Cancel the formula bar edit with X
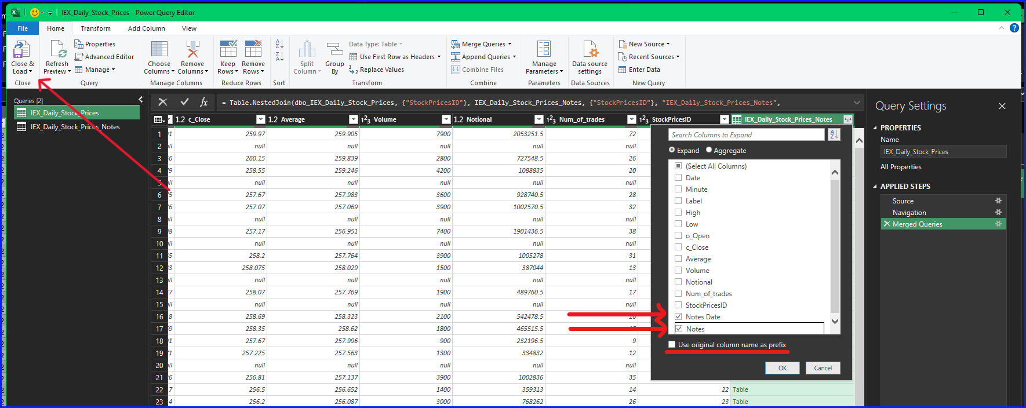The height and width of the screenshot is (408, 1026). tap(163, 102)
